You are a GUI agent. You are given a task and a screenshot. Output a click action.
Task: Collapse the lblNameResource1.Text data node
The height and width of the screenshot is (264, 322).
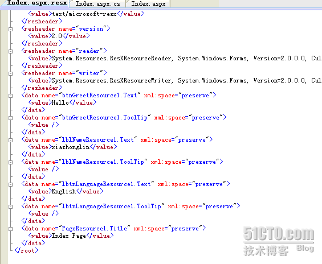(x=10, y=140)
